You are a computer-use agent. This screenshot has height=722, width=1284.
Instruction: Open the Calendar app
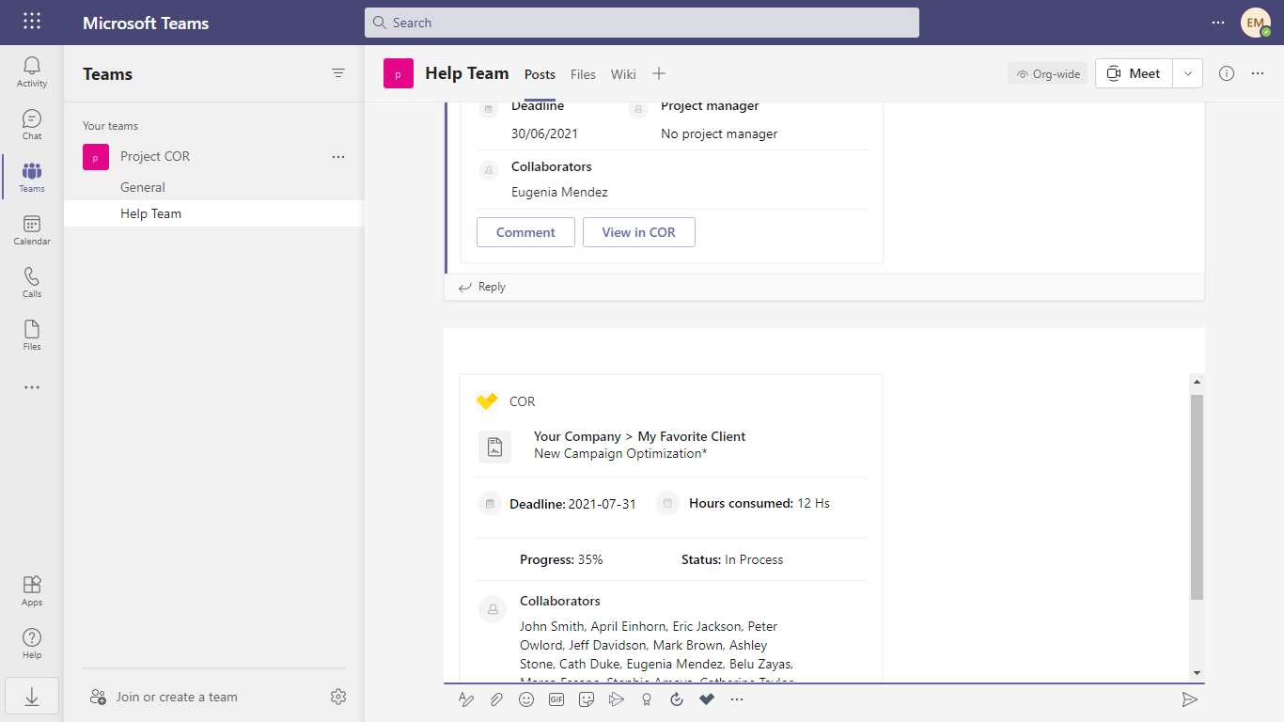pos(32,229)
